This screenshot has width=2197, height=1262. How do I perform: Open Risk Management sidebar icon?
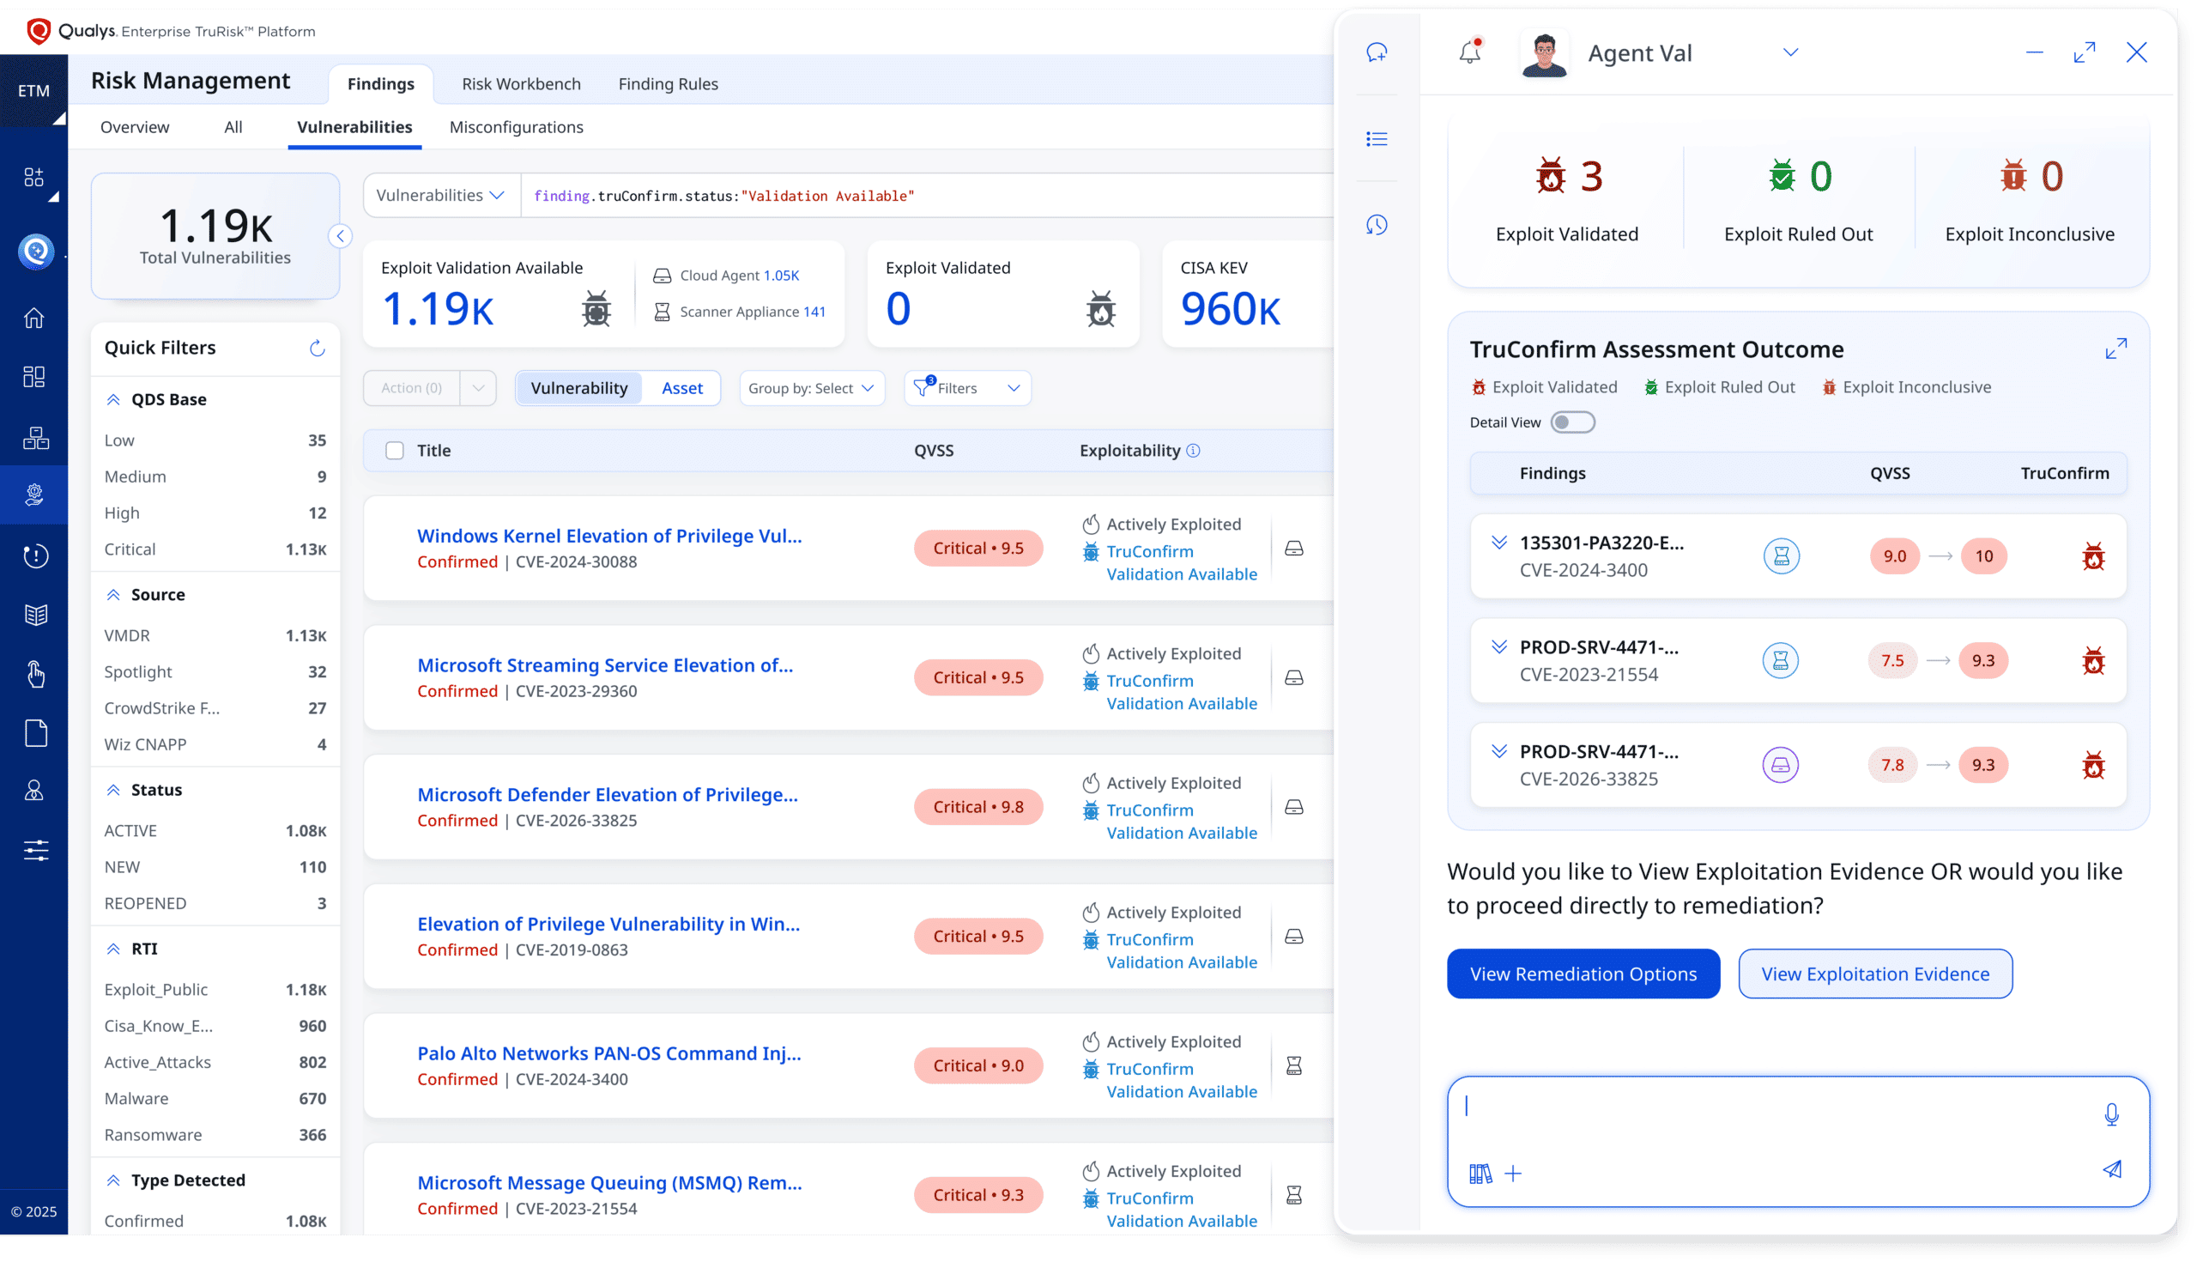33,494
